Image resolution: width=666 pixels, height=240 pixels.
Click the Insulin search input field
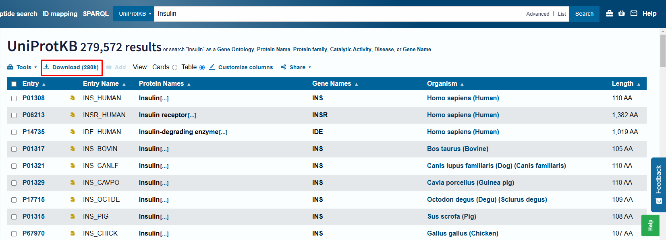click(338, 14)
